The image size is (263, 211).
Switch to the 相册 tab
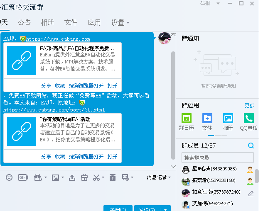(x=48, y=22)
